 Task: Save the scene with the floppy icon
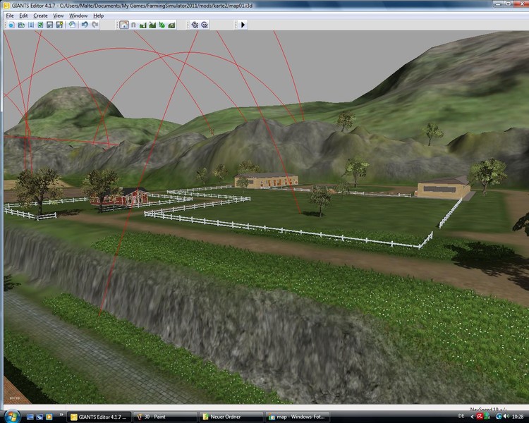pos(50,25)
